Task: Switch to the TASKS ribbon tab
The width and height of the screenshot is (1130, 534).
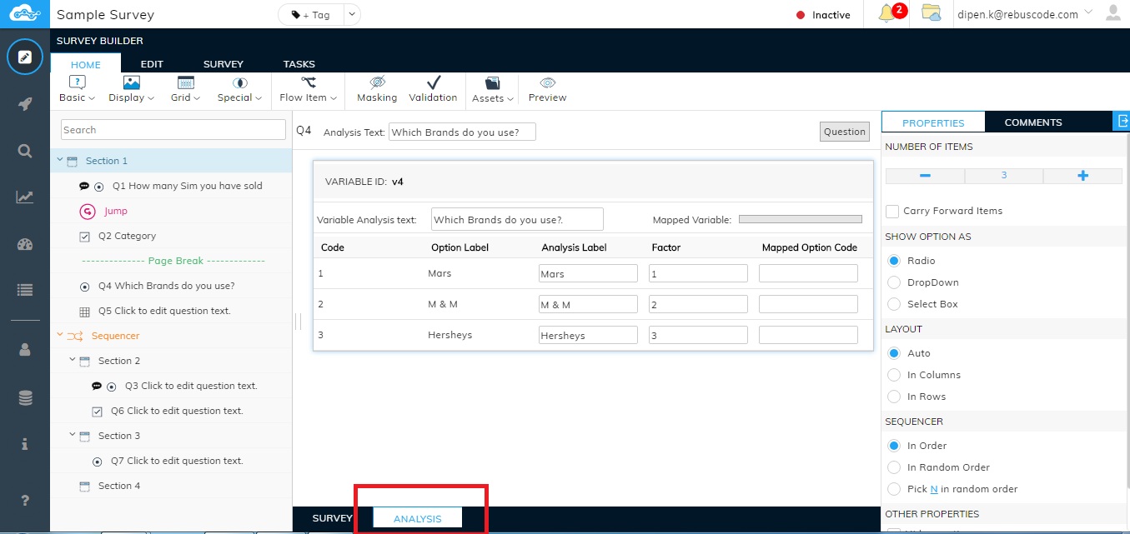Action: 299,64
